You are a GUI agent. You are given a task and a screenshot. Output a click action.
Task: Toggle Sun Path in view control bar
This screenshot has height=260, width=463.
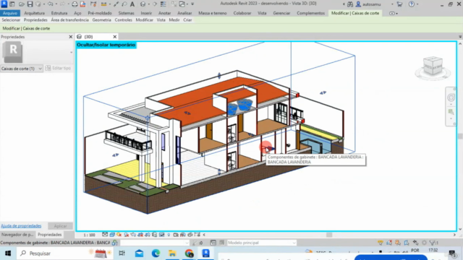pos(119,235)
